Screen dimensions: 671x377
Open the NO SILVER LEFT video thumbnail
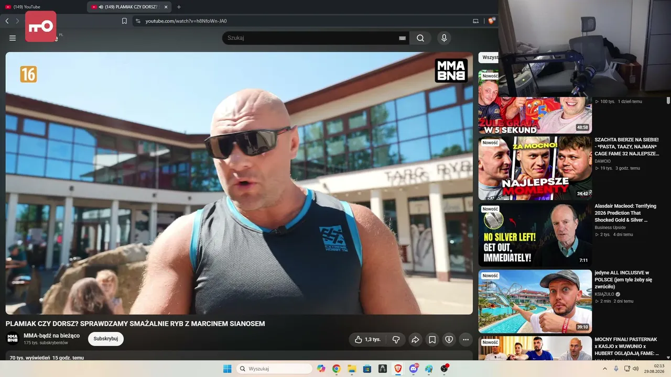535,235
